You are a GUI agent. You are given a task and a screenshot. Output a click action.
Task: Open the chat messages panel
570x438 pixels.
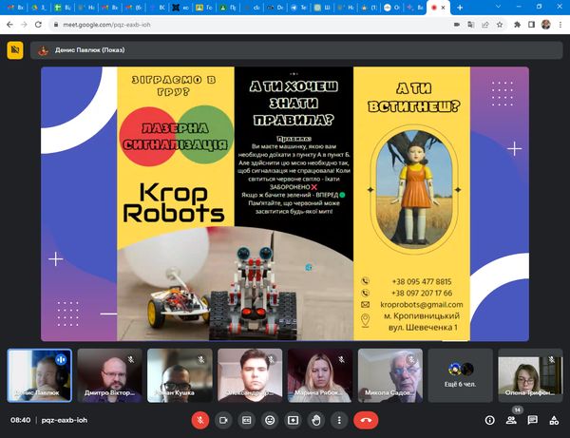(532, 419)
